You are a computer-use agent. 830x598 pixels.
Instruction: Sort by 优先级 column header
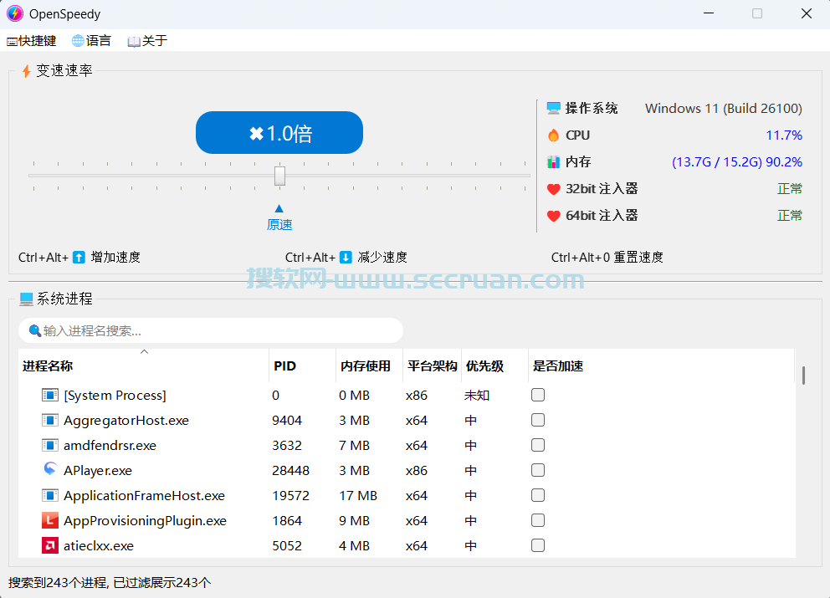pyautogui.click(x=495, y=366)
